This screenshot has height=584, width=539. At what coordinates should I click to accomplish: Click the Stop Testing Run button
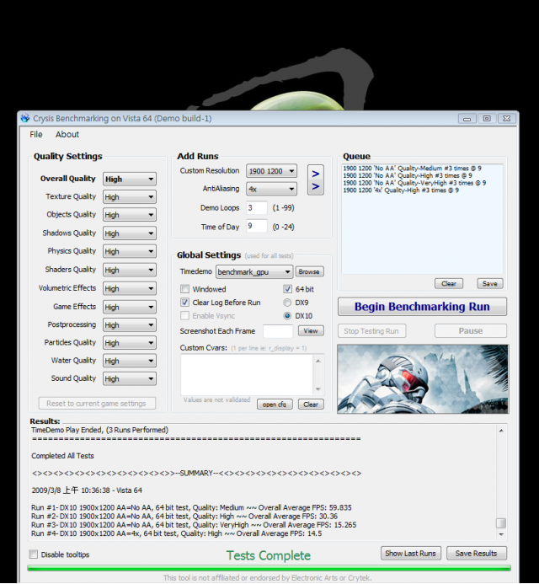pyautogui.click(x=371, y=330)
